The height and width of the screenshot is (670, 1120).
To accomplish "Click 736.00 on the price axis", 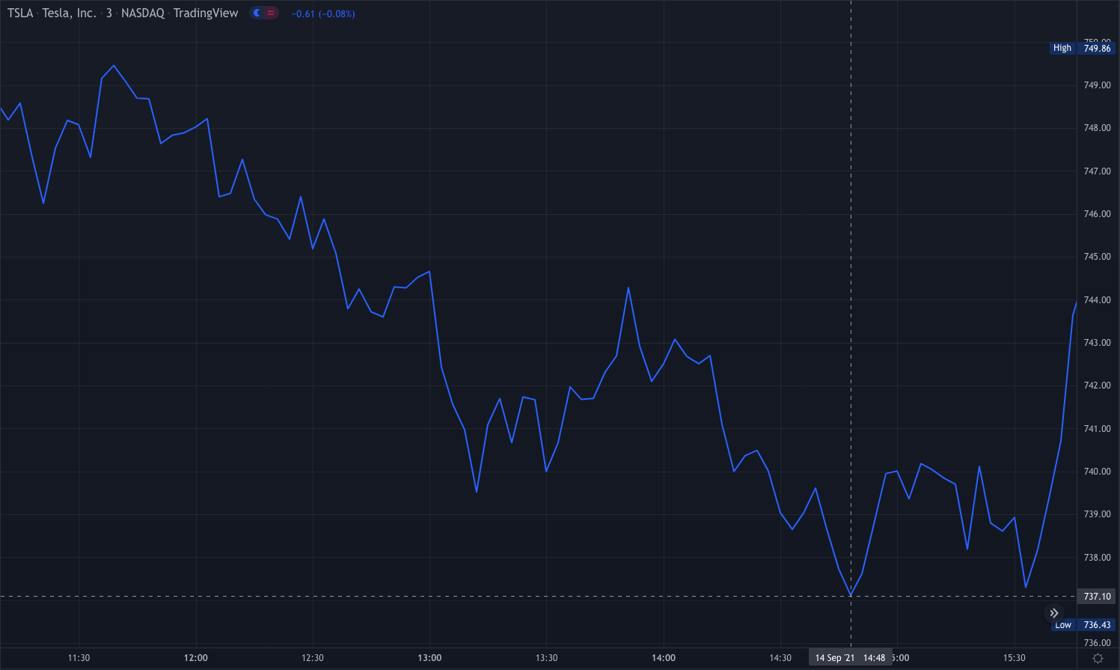I will coord(1098,643).
